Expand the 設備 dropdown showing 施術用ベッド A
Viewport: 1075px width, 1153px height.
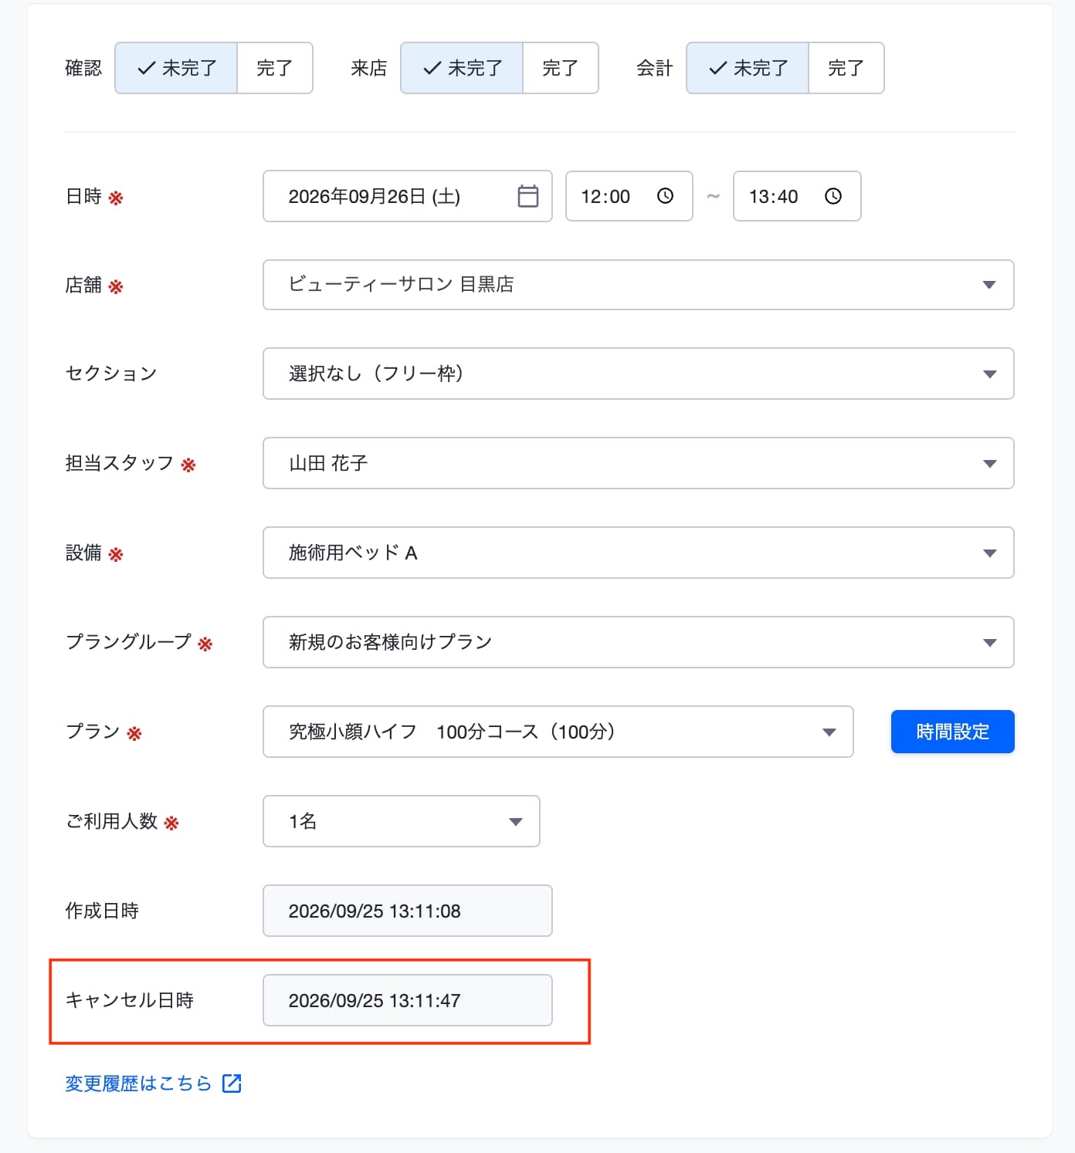point(639,553)
